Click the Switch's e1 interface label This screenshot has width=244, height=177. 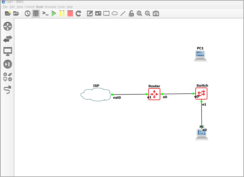pyautogui.click(x=204, y=105)
